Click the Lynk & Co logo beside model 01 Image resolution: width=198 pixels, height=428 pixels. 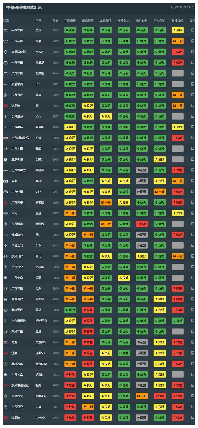tap(6, 84)
